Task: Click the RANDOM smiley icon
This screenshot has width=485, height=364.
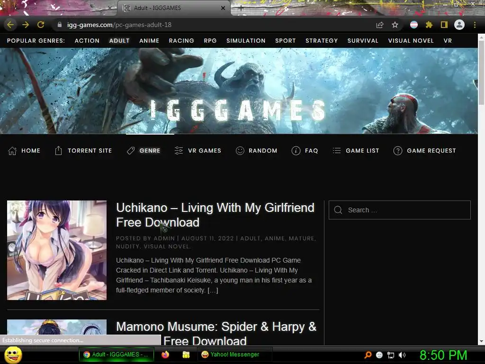Action: [240, 151]
